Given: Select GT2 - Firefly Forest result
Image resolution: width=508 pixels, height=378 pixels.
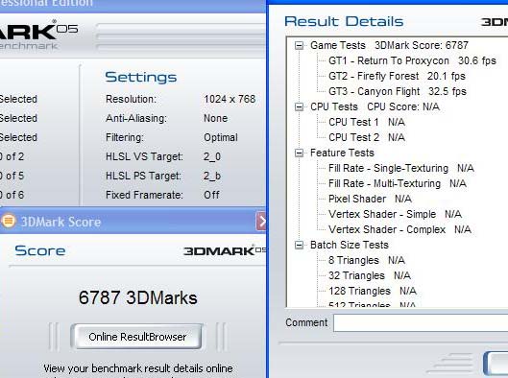Looking at the screenshot, I should coord(397,76).
